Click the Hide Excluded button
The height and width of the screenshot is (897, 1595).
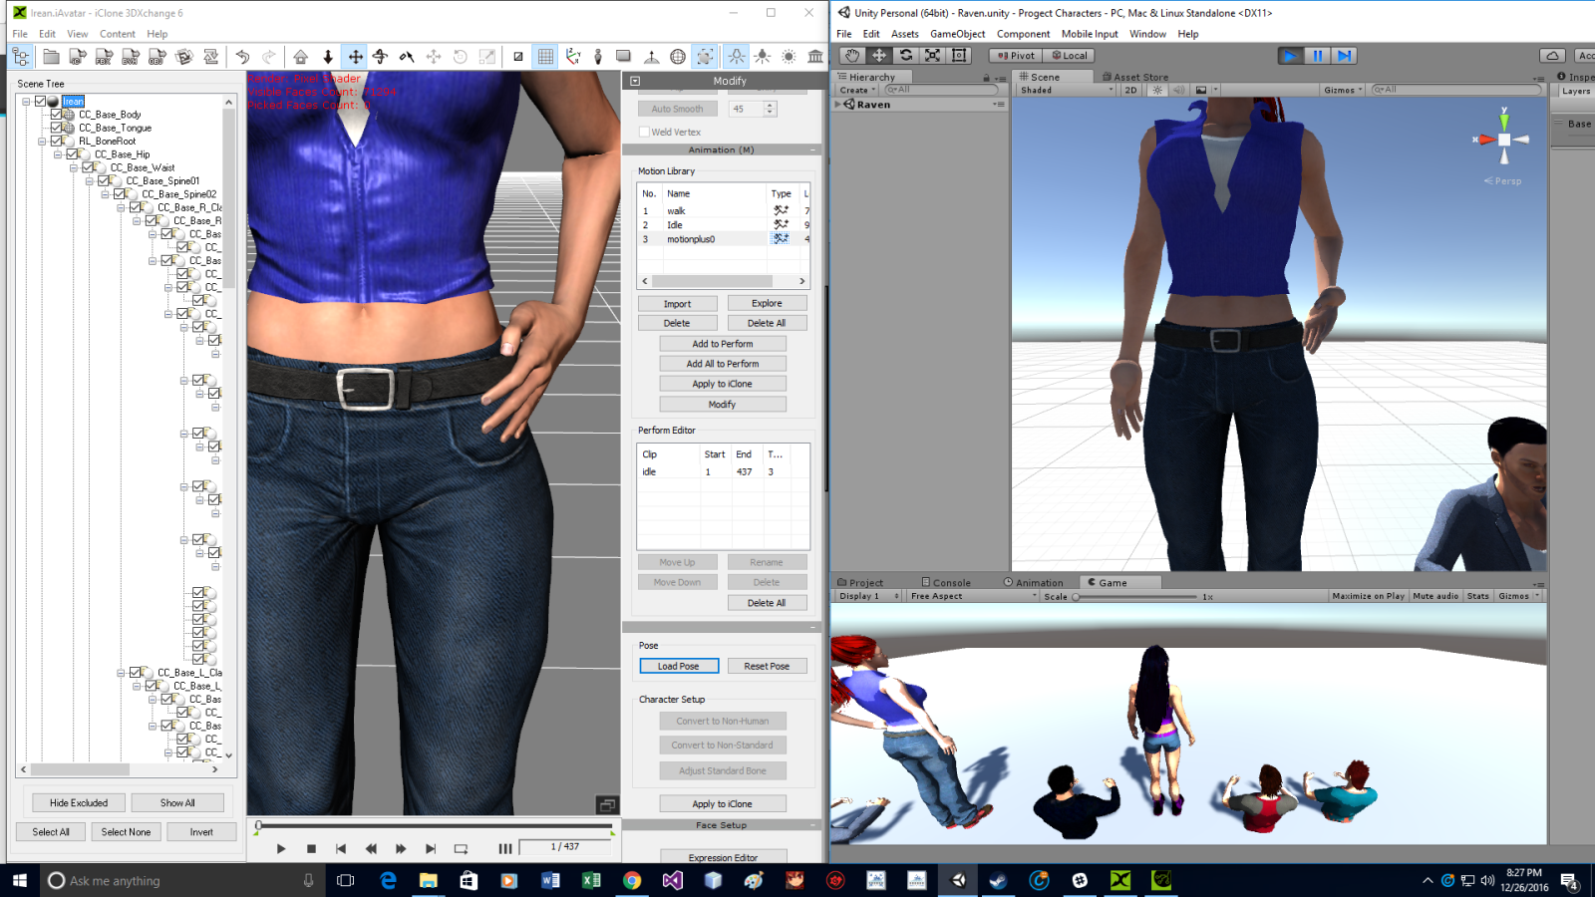(79, 802)
